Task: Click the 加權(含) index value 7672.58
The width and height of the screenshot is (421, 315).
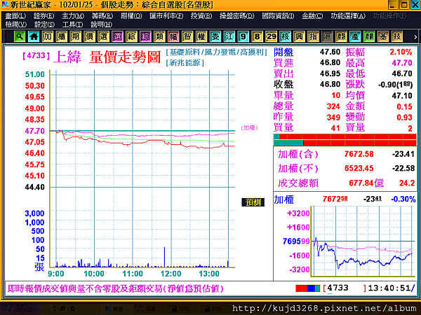Action: [x=359, y=154]
